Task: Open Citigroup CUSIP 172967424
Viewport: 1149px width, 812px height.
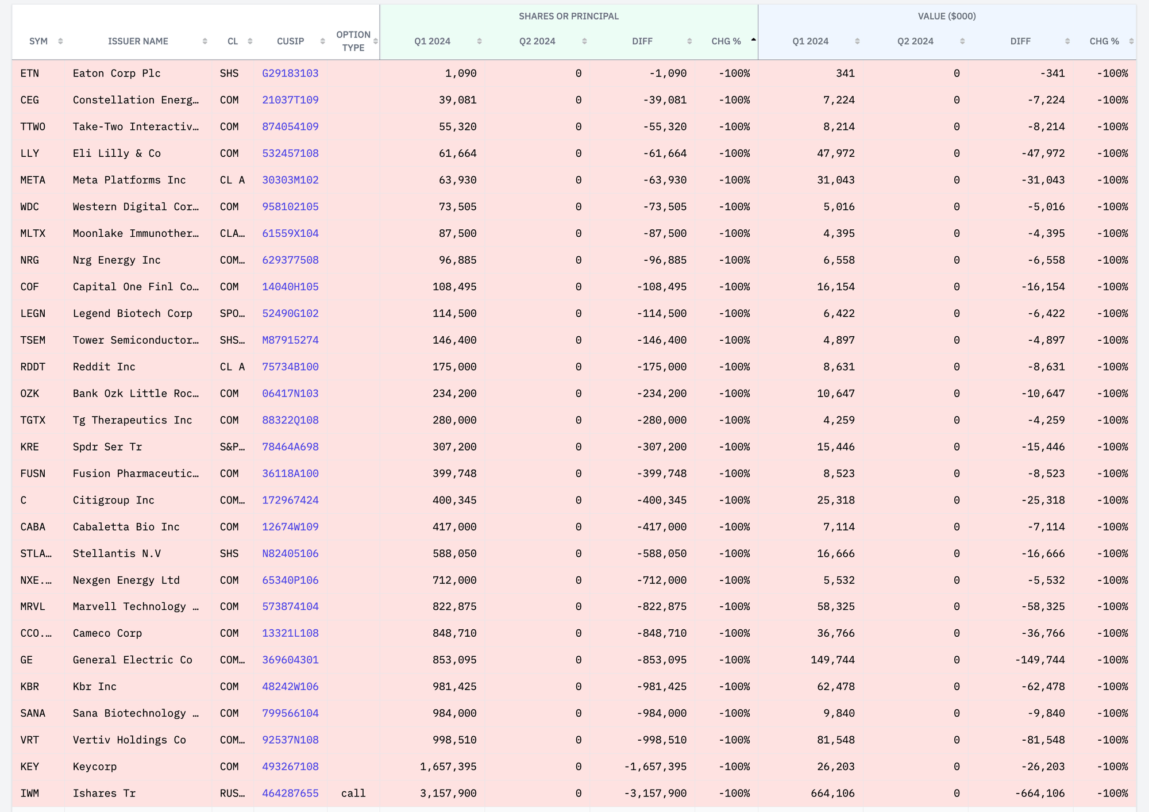Action: (290, 500)
